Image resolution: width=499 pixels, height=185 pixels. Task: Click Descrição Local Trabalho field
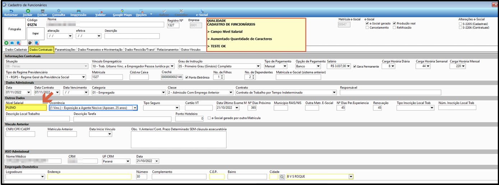(38, 118)
